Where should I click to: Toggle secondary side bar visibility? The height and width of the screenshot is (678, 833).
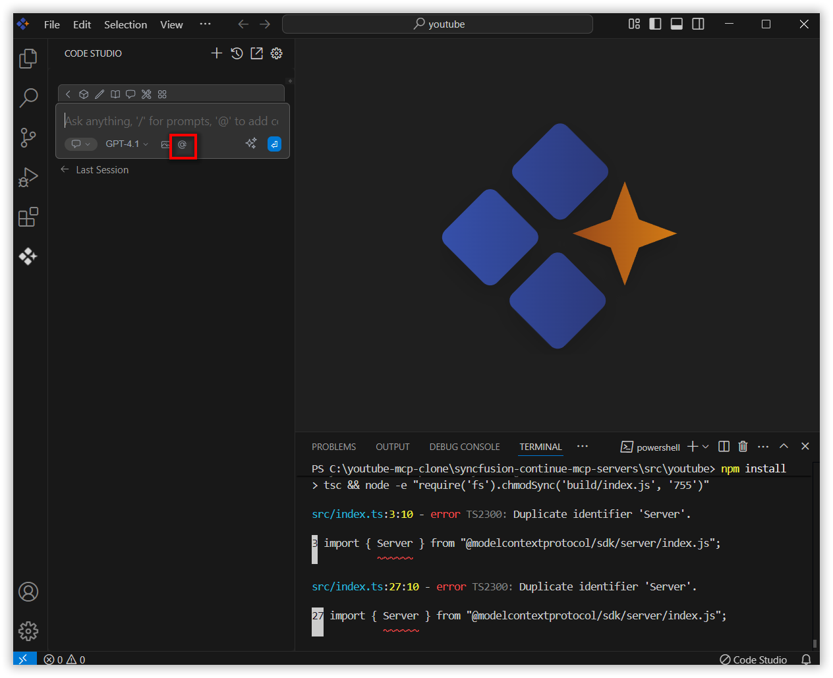pos(698,24)
